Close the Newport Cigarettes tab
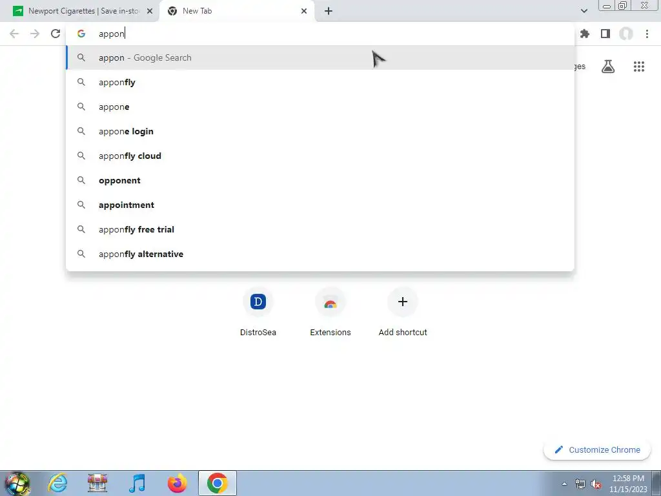 150,11
